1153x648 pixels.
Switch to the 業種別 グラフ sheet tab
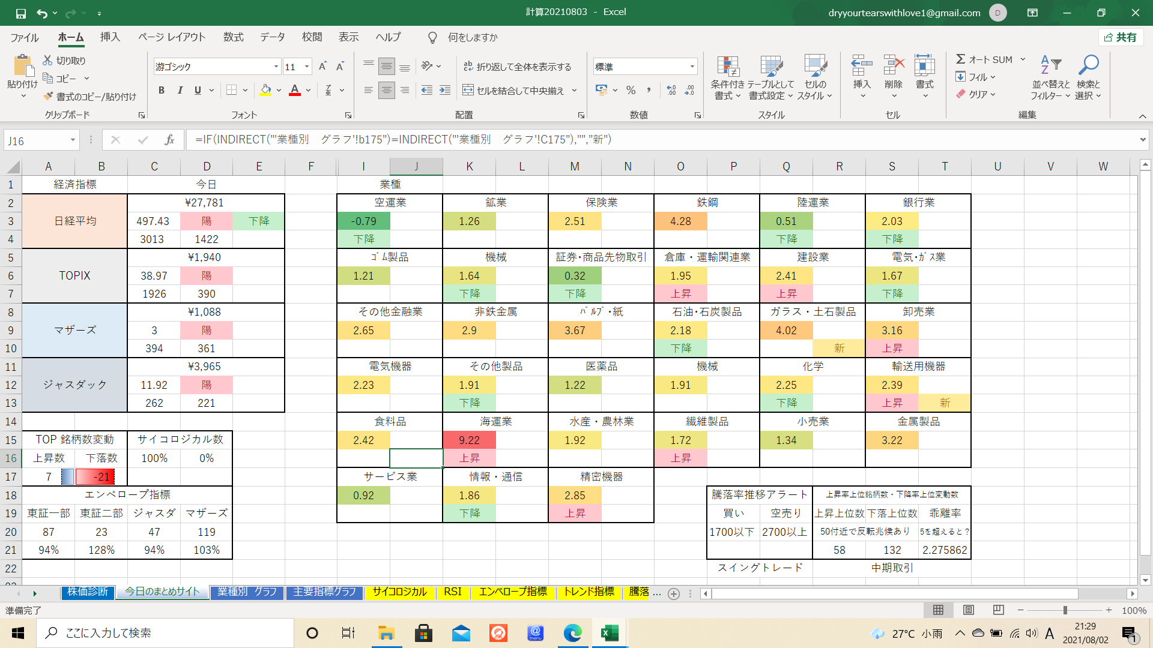coord(247,592)
